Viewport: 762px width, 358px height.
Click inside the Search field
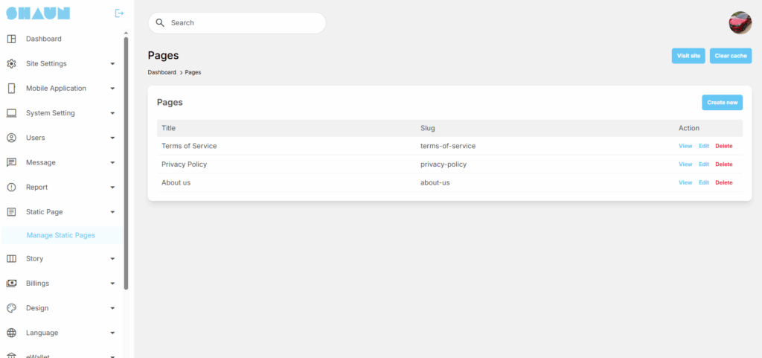(x=238, y=23)
